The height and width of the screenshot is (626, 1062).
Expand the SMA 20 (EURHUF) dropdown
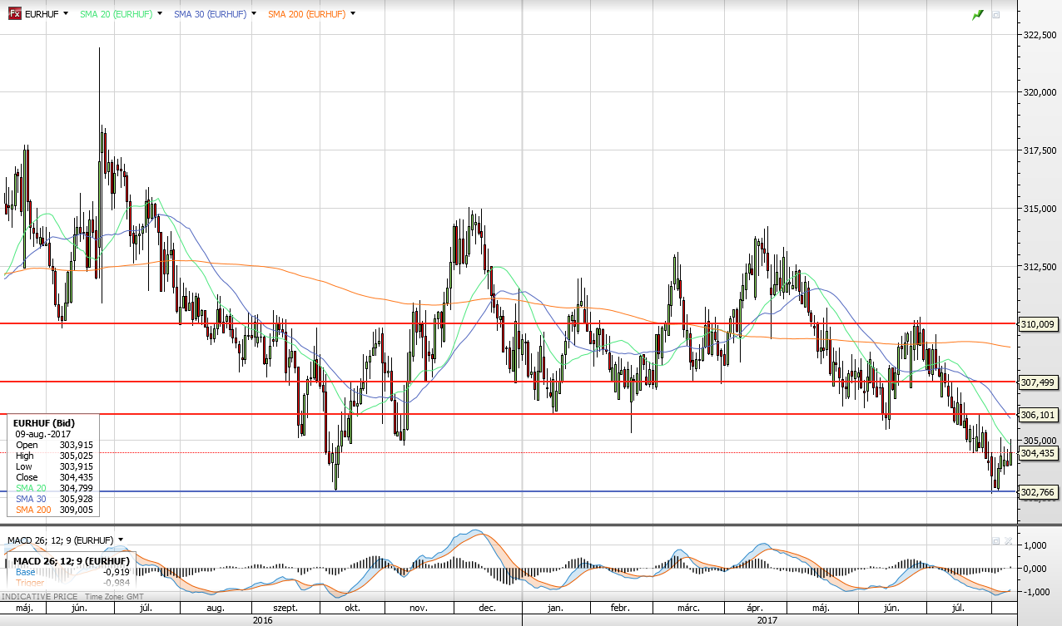(x=158, y=14)
